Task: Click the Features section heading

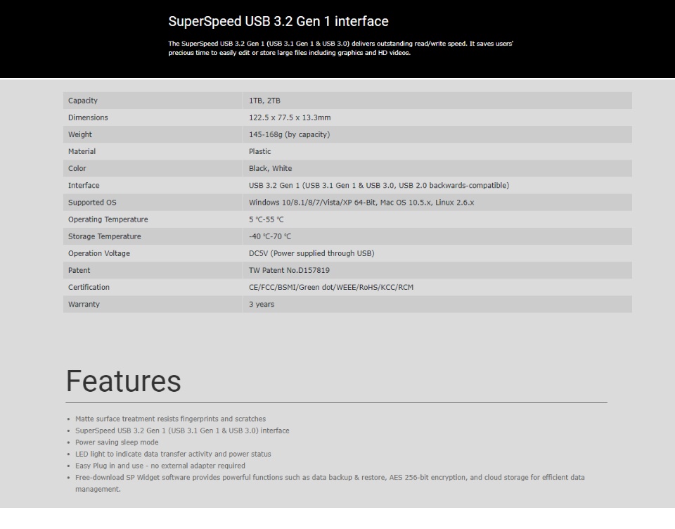Action: click(124, 381)
